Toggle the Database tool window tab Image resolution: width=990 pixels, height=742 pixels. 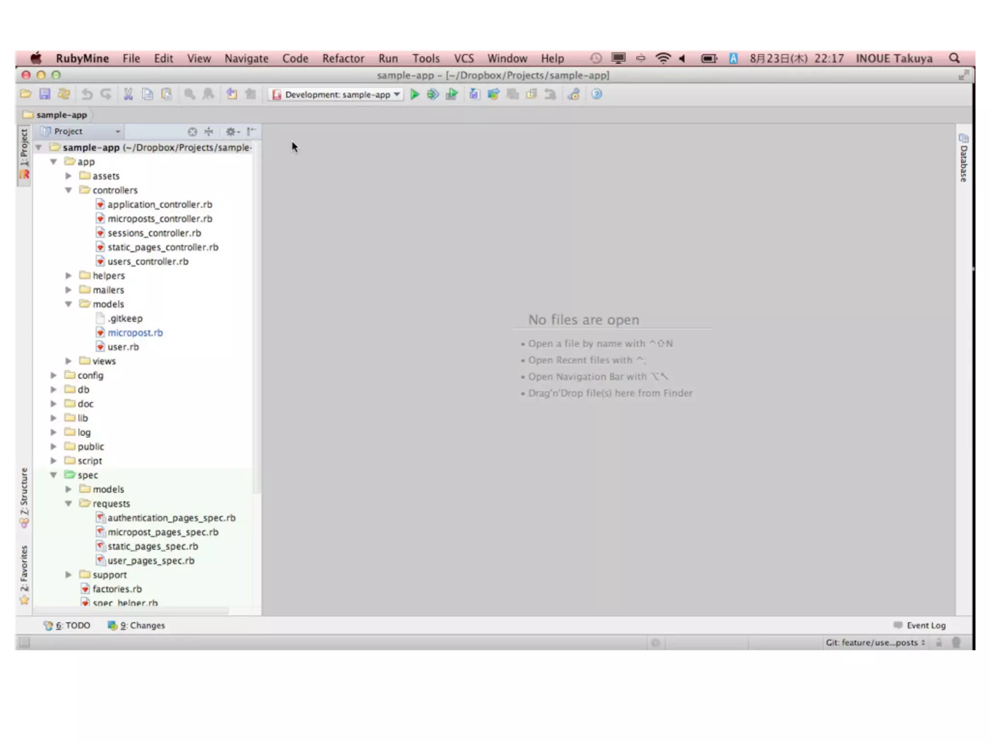(x=963, y=158)
